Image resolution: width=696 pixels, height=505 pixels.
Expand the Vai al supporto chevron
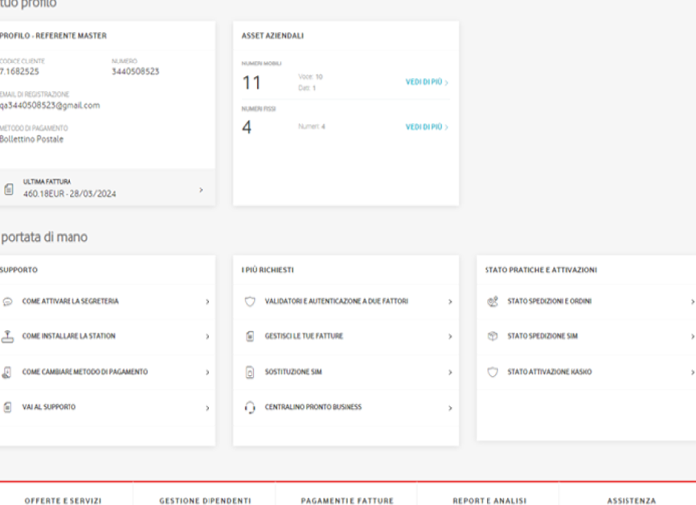(207, 408)
